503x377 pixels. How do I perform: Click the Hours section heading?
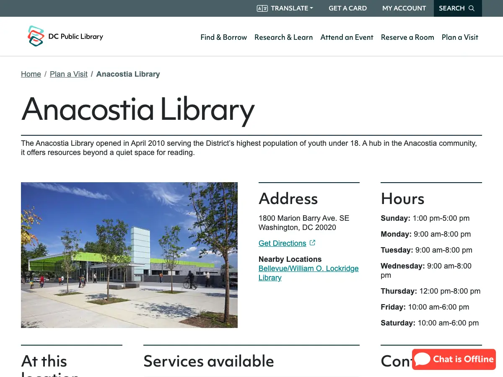403,199
